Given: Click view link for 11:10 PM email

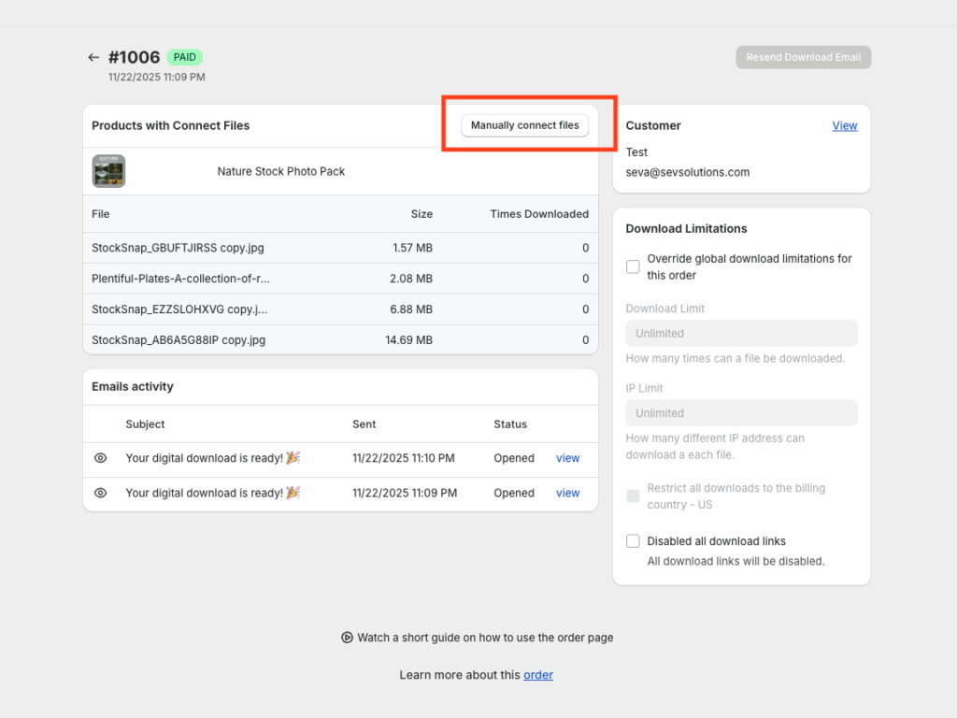Looking at the screenshot, I should (x=567, y=458).
